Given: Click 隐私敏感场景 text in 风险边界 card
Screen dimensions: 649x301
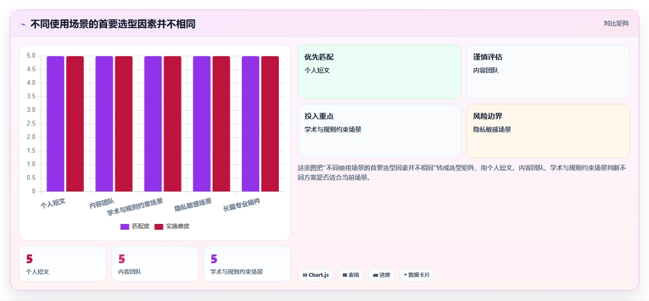Looking at the screenshot, I should click(x=492, y=129).
